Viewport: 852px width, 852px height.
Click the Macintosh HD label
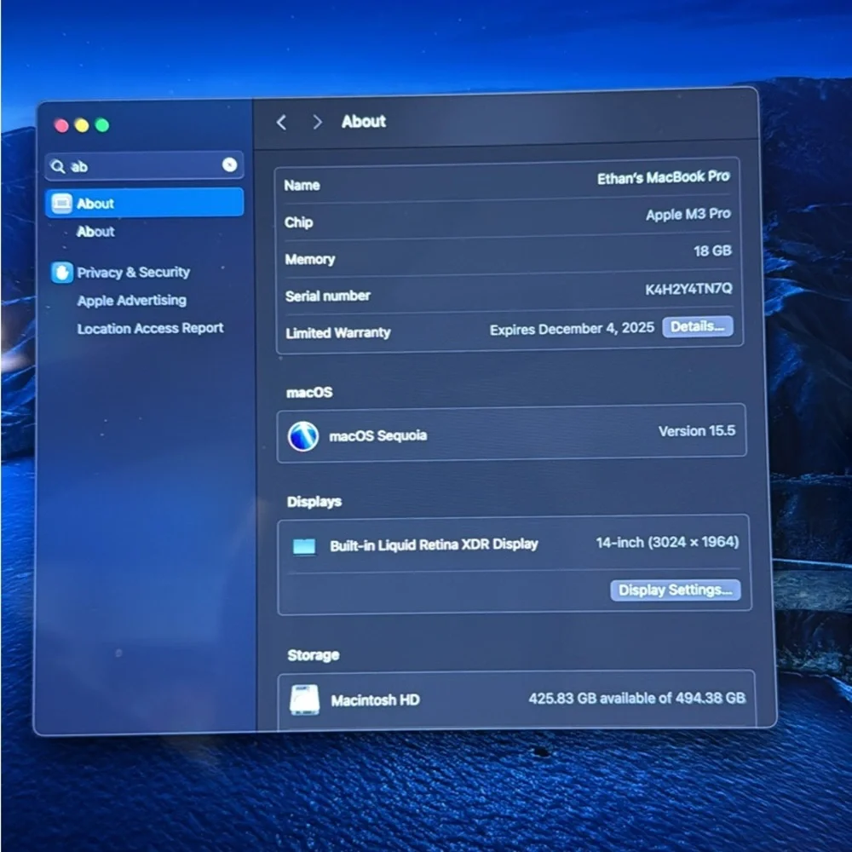[376, 700]
